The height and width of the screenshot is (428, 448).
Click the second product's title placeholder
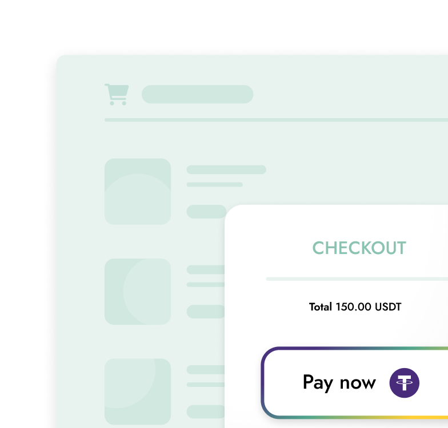tap(206, 269)
